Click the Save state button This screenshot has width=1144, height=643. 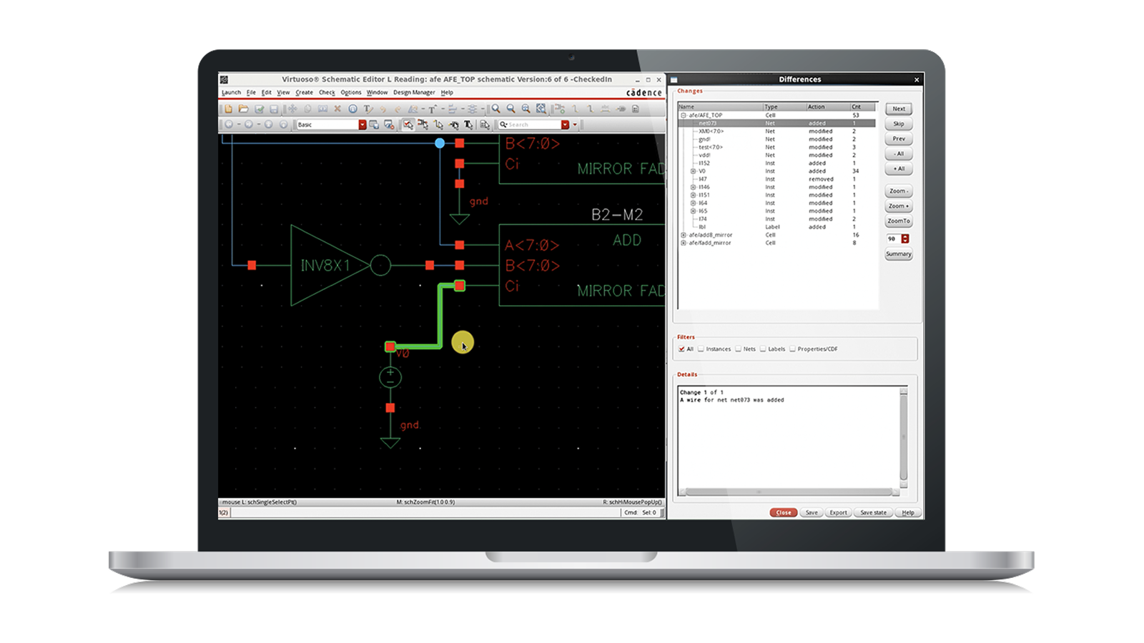873,513
